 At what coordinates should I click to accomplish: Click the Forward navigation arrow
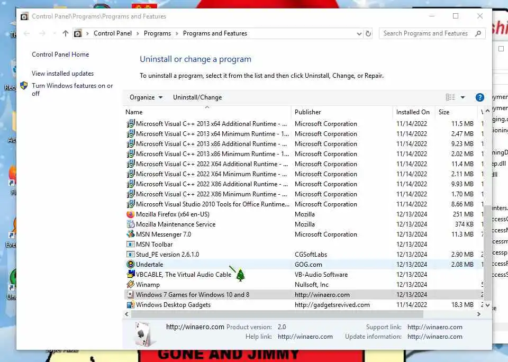pos(42,33)
